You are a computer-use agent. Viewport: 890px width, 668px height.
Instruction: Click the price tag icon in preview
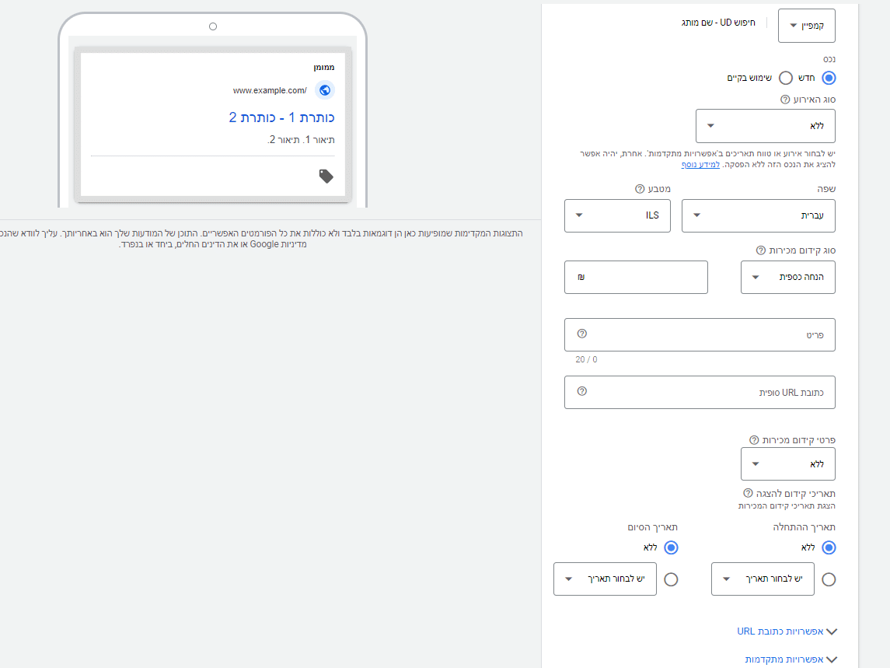click(326, 177)
